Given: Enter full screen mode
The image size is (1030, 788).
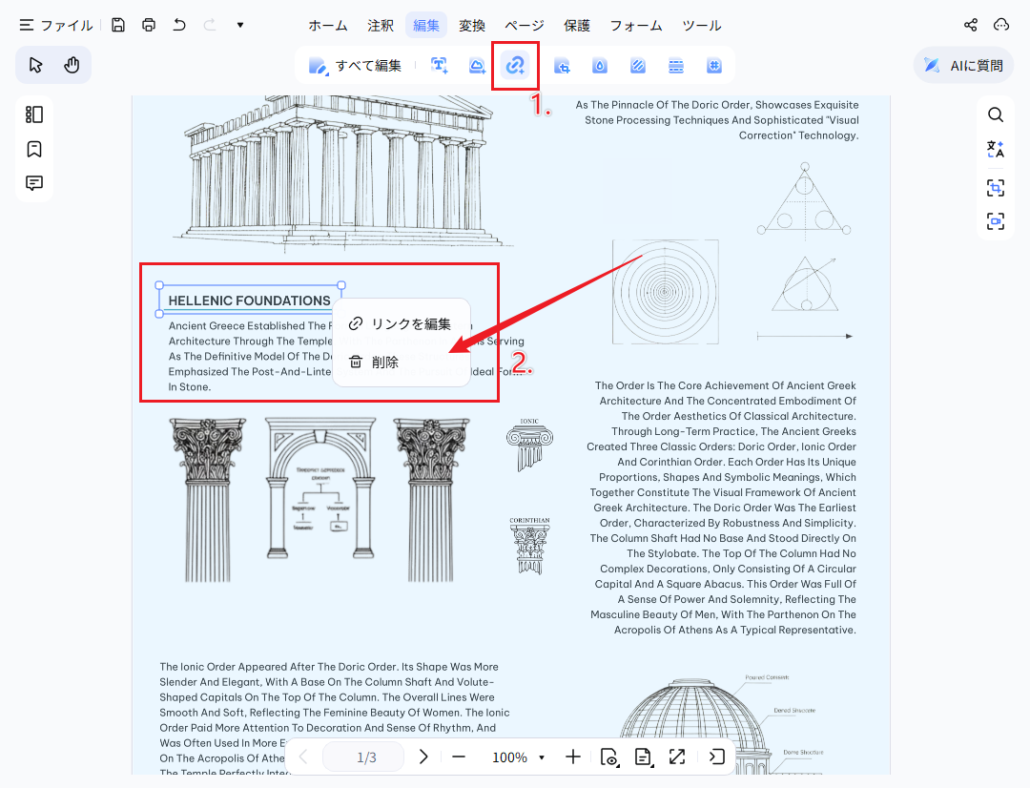Looking at the screenshot, I should coord(676,757).
